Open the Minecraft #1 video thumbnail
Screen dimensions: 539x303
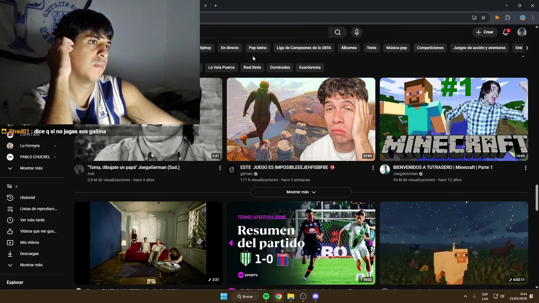[454, 119]
